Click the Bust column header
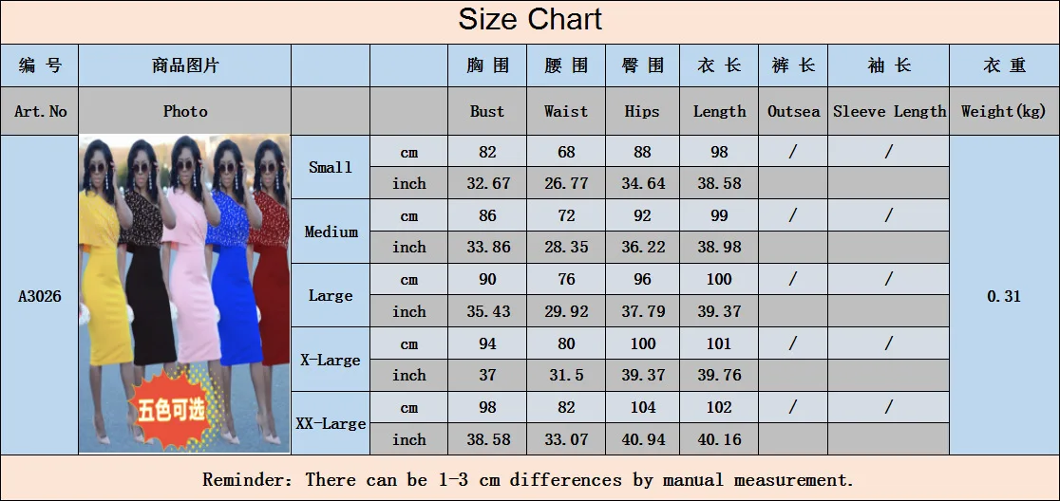This screenshot has width=1060, height=501. tap(486, 111)
